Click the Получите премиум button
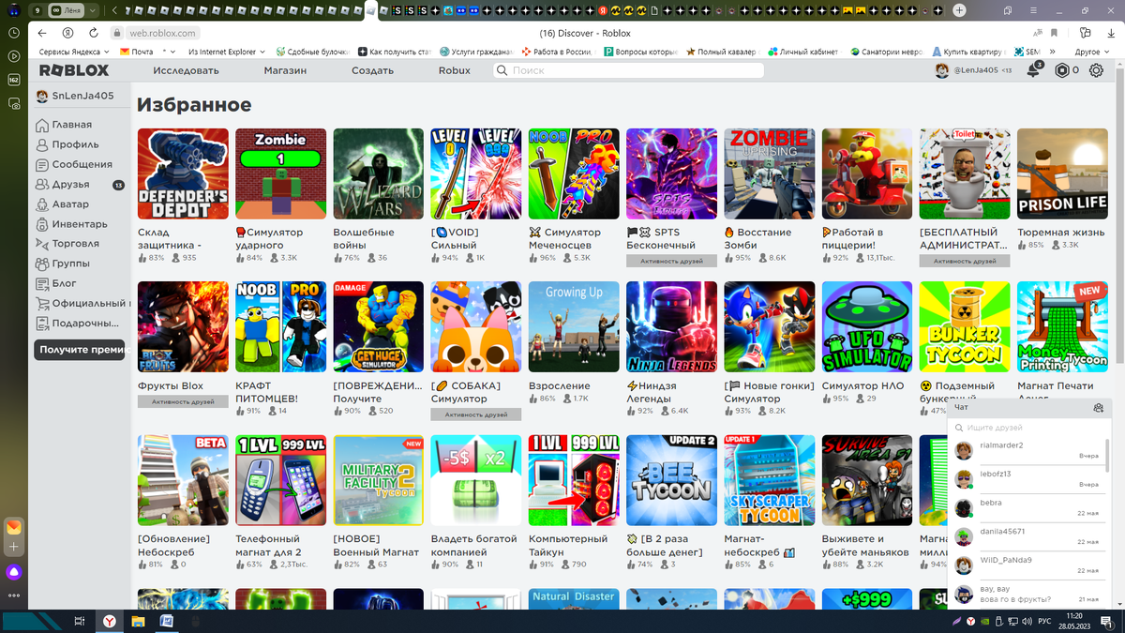This screenshot has width=1125, height=633. pos(80,350)
